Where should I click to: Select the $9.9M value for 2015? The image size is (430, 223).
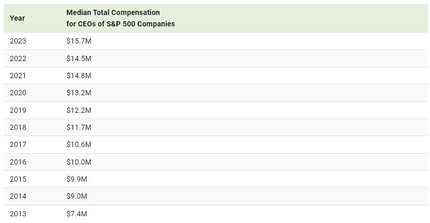[x=77, y=179]
